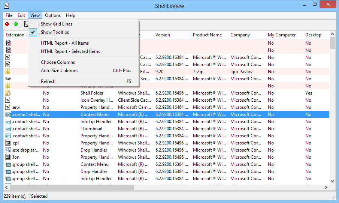Click the "Yes" Desktop cell in Shell Folder row
This screenshot has height=203, width=339.
click(309, 93)
